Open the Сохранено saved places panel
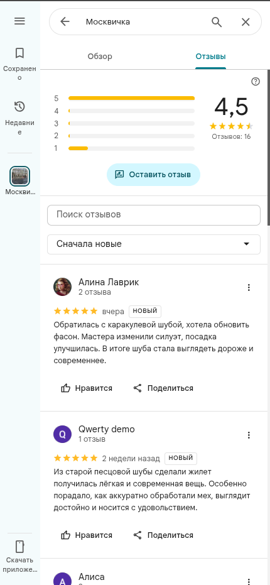Screen dimensions: 270x585 19,64
